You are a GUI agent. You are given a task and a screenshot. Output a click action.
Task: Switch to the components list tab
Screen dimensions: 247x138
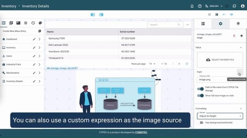203,24
